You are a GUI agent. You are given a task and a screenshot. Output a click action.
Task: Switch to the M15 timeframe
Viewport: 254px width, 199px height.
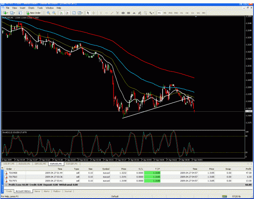point(170,13)
